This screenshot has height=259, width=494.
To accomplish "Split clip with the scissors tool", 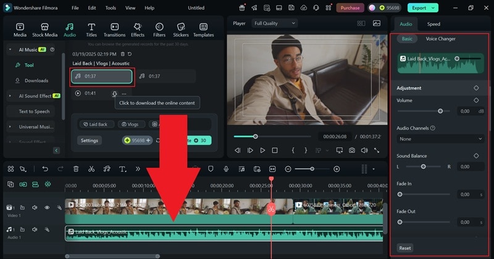I will [x=91, y=169].
